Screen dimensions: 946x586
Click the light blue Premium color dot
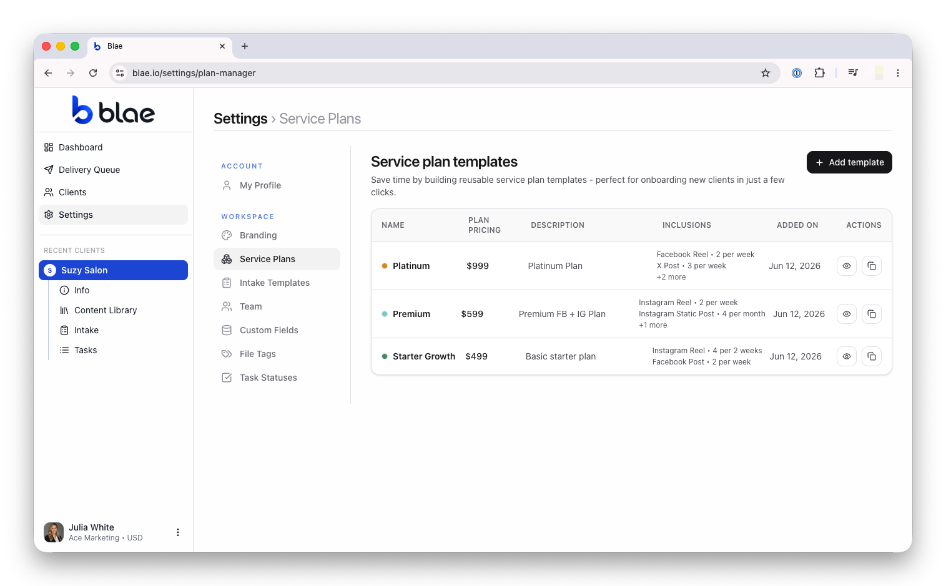pyautogui.click(x=385, y=314)
